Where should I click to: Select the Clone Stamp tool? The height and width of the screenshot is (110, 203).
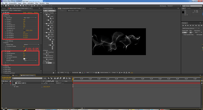(32, 6)
